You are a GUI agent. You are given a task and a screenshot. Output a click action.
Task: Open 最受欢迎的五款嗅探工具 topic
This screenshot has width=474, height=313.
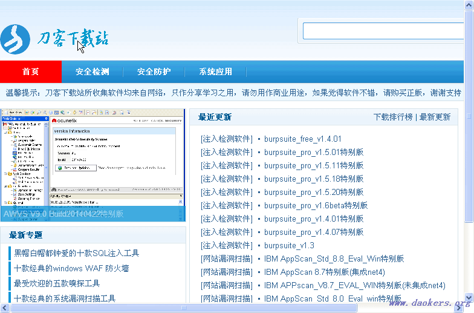(57, 283)
